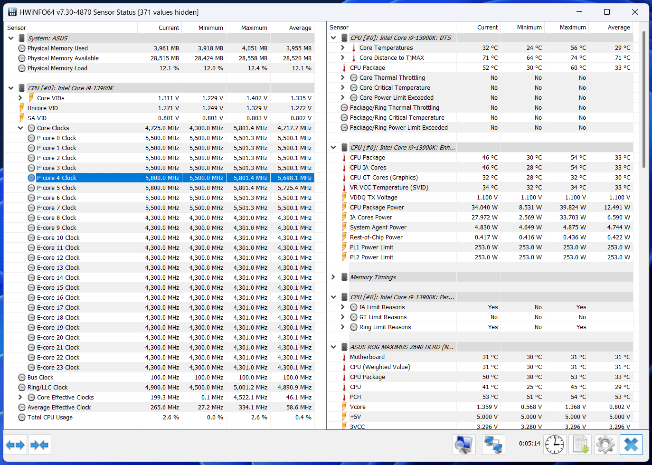Select System Agent Power row

(x=480, y=227)
